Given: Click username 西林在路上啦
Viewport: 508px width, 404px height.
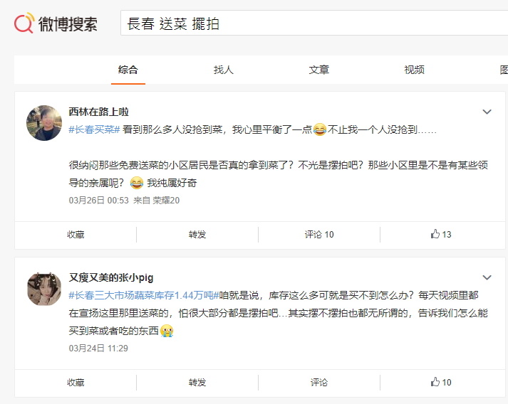Looking at the screenshot, I should 98,112.
